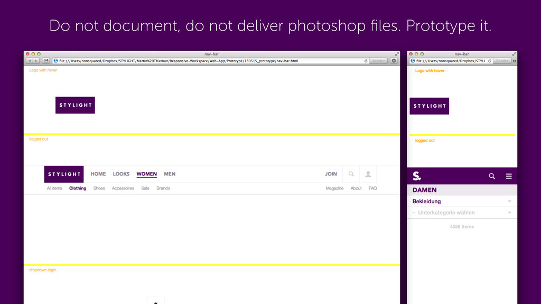Click the search icon in desktop nav bar

coord(351,174)
